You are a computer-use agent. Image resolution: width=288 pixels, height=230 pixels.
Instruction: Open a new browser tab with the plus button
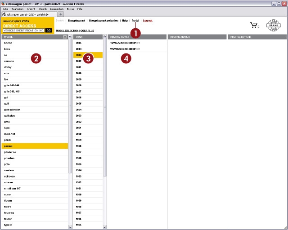coord(61,14)
